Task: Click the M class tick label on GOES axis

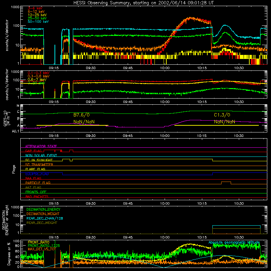Action: (x=18, y=106)
